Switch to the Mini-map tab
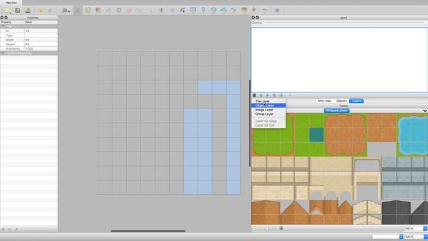 click(324, 101)
